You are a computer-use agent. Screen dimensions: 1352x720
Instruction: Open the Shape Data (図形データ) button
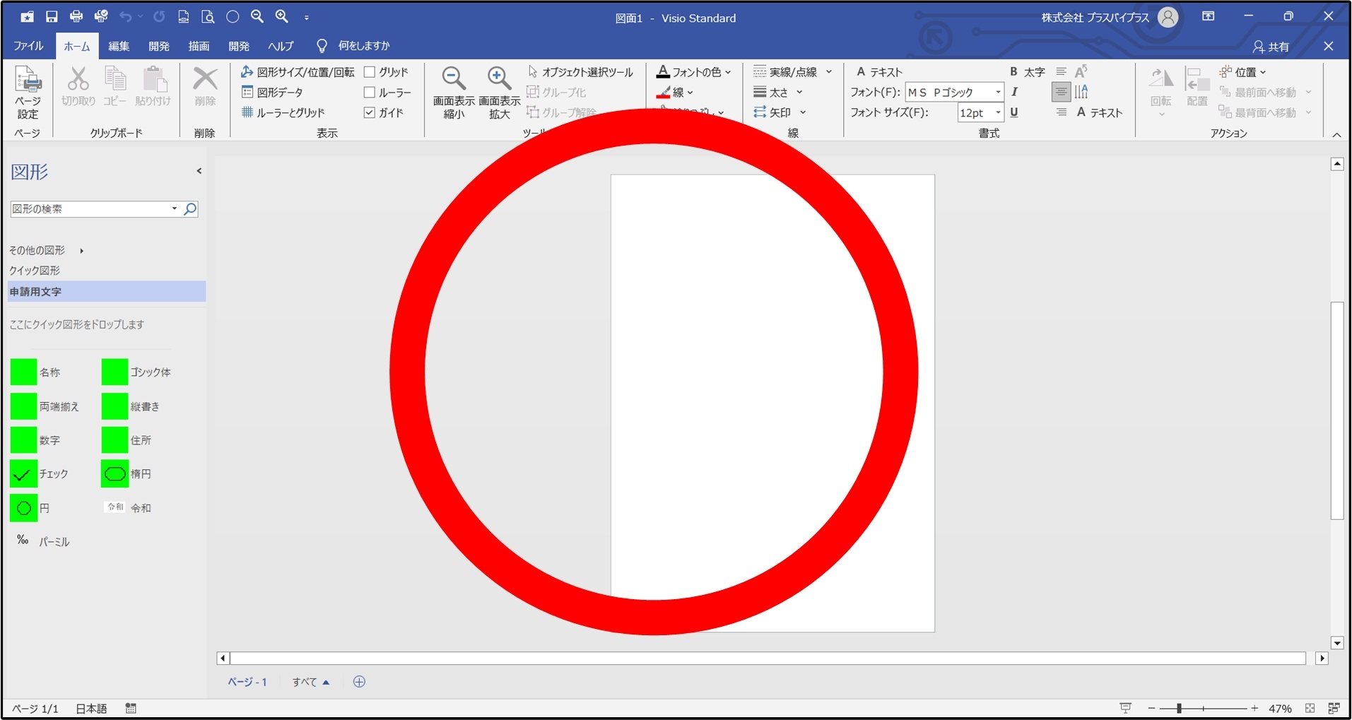coord(272,93)
